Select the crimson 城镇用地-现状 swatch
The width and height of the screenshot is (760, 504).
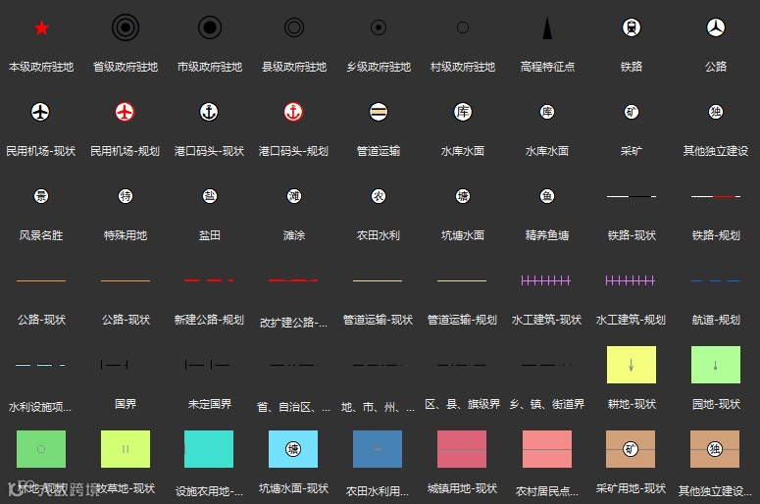click(462, 449)
